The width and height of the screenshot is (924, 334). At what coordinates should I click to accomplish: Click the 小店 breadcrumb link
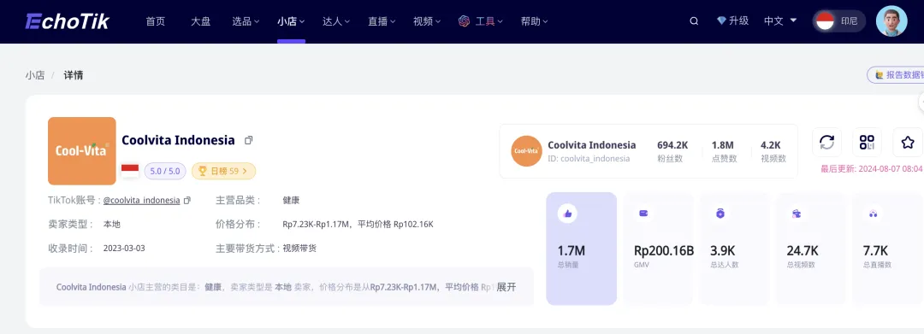coord(35,75)
